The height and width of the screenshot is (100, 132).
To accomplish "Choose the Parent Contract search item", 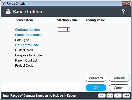I will (26, 61).
